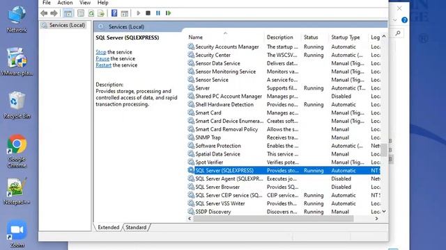Click the vertical scrollbar up arrow
This screenshot has height=250, width=446.
tap(384, 36)
